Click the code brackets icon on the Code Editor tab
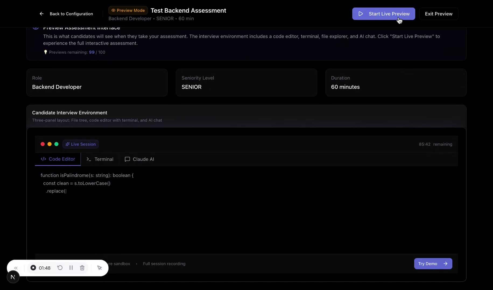The height and width of the screenshot is (290, 493). 43,159
